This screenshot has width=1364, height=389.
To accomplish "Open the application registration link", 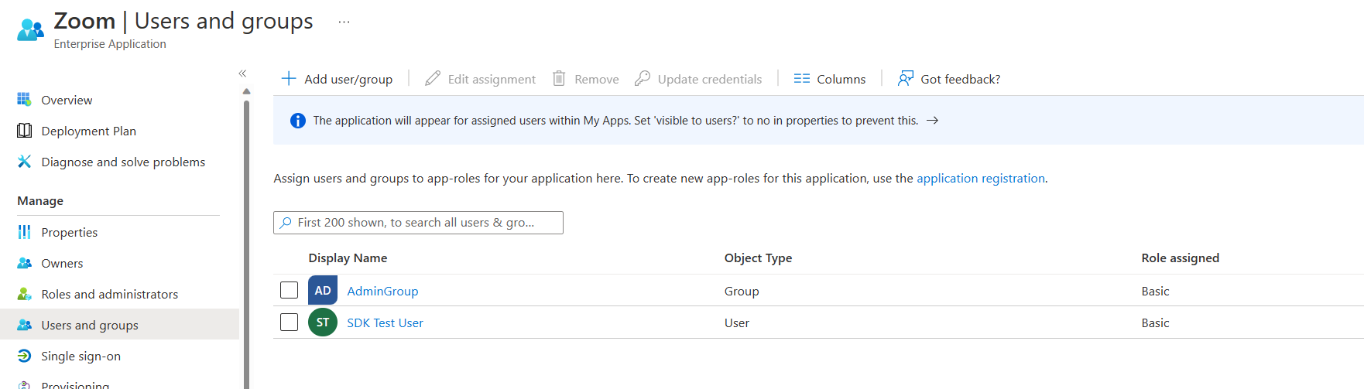I will click(x=981, y=178).
